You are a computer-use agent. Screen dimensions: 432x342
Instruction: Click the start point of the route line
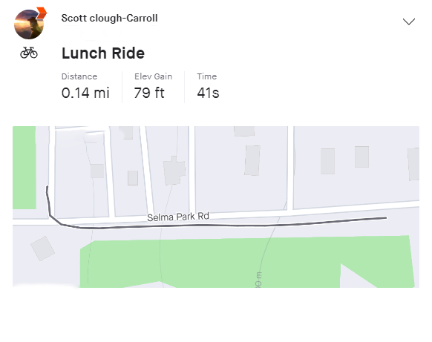48,187
